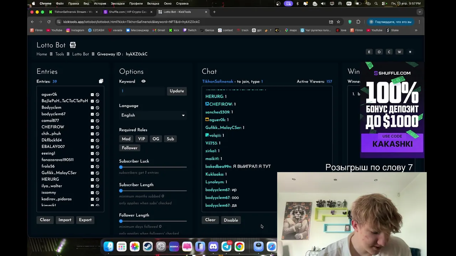The image size is (456, 256).
Task: Open Discord from the Dock
Action: tap(213, 246)
